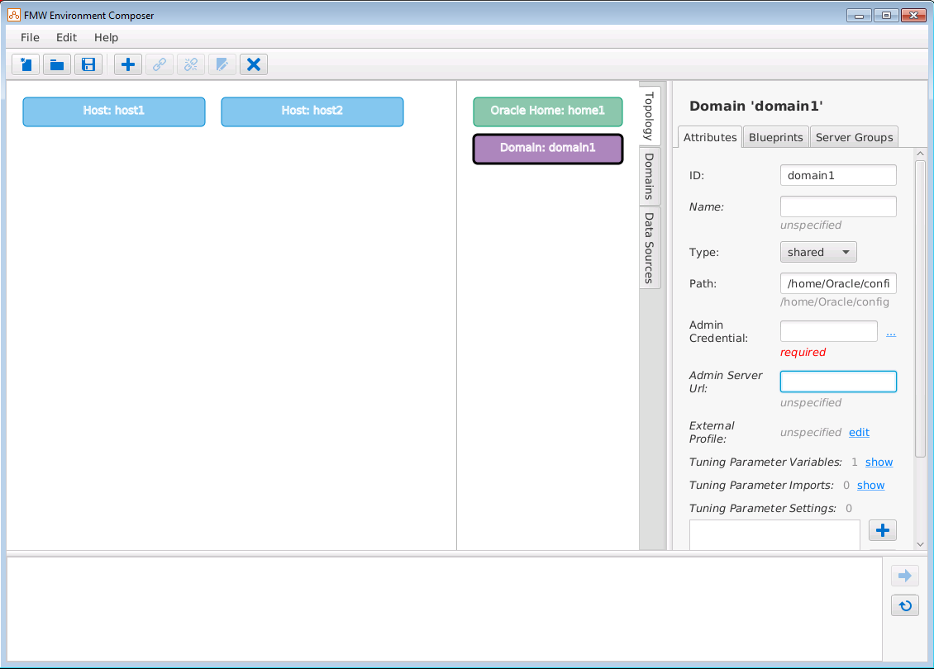Select the Host: host1 node

pos(114,111)
